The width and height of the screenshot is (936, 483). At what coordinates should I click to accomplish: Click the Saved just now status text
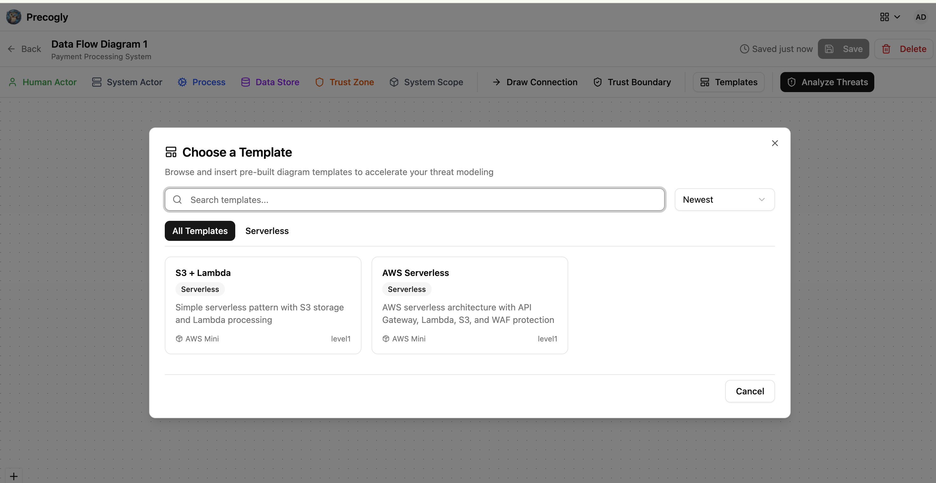782,49
